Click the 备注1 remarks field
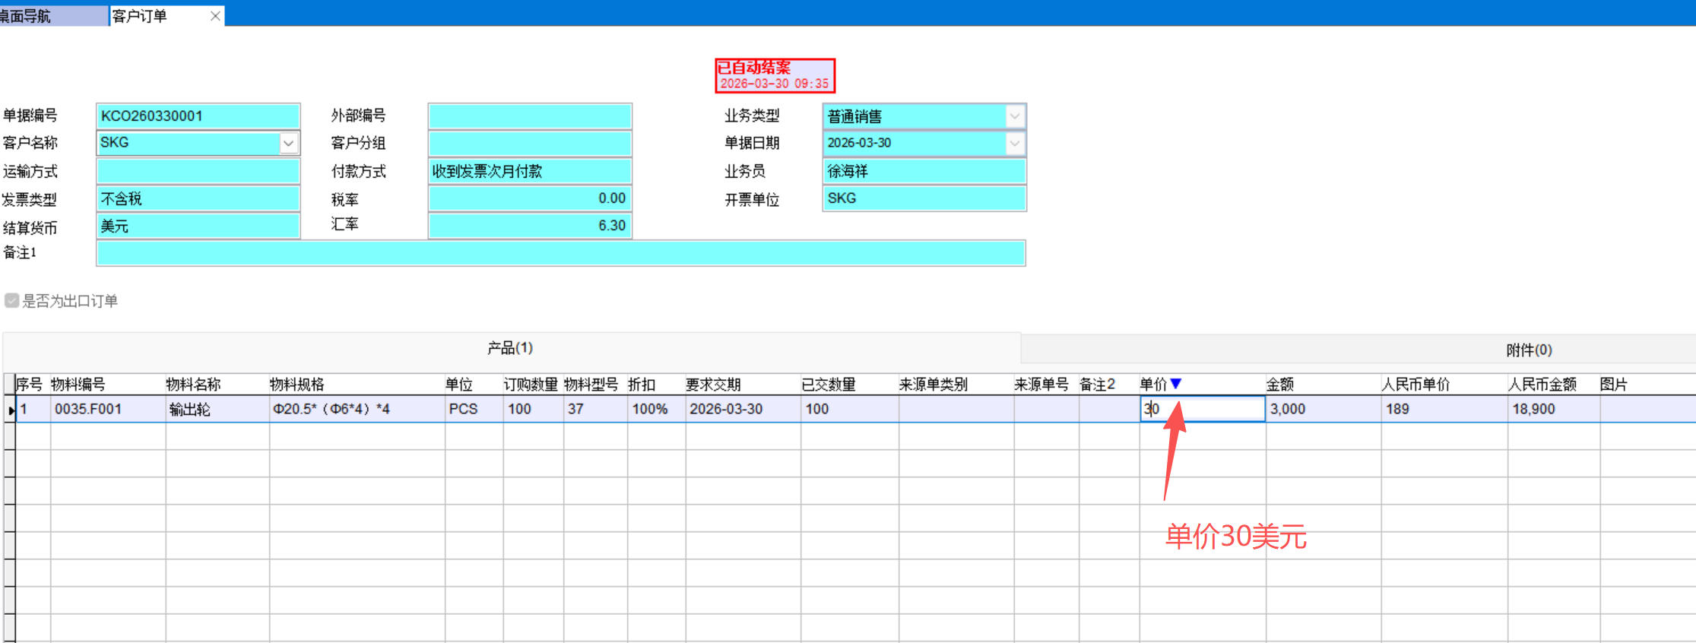The image size is (1696, 643). (560, 253)
